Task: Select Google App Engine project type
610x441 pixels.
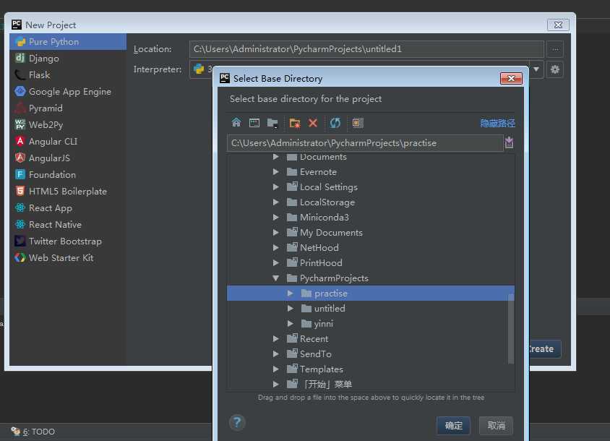Action: coord(68,92)
